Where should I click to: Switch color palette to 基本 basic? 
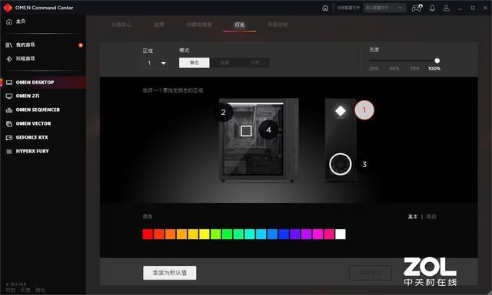pyautogui.click(x=413, y=217)
